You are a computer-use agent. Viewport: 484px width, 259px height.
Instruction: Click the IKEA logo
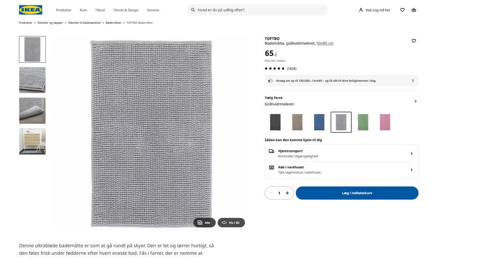30,10
